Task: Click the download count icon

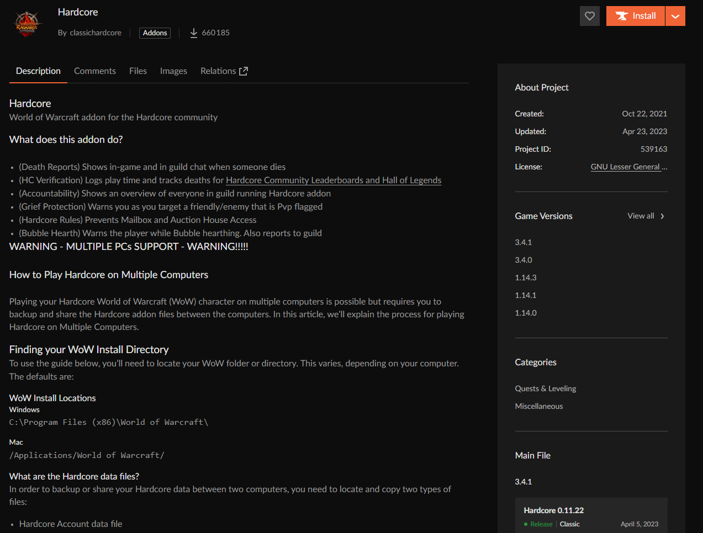Action: coord(194,33)
